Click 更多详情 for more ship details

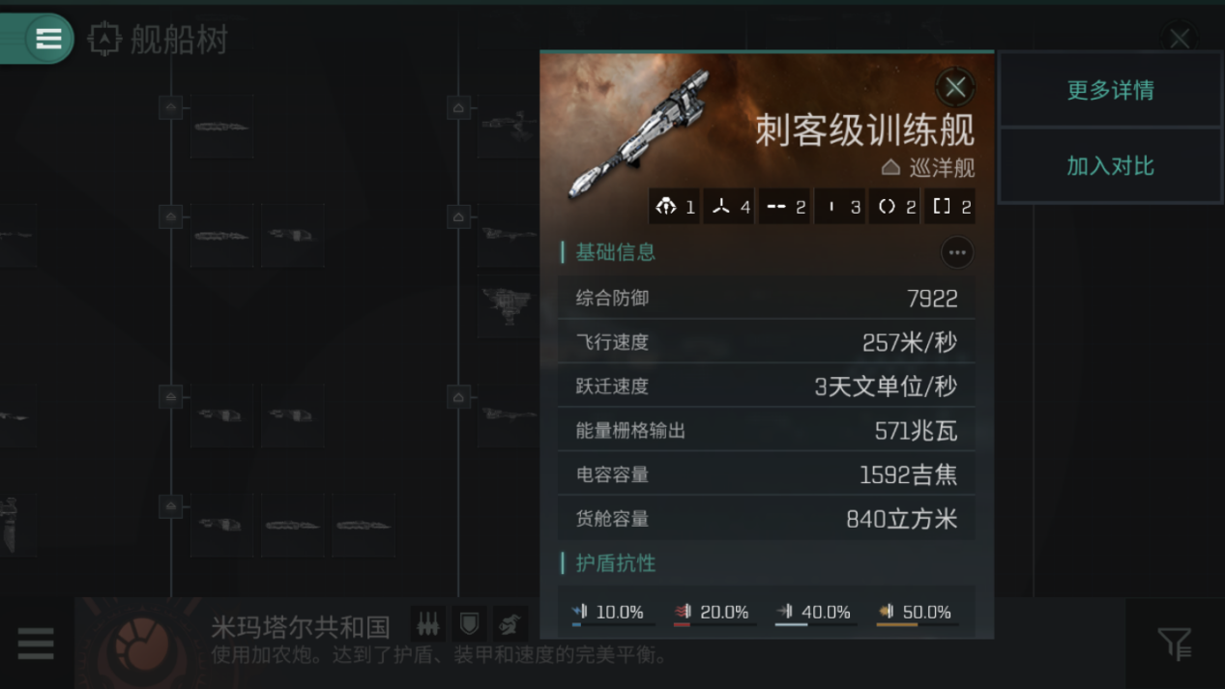(1110, 90)
